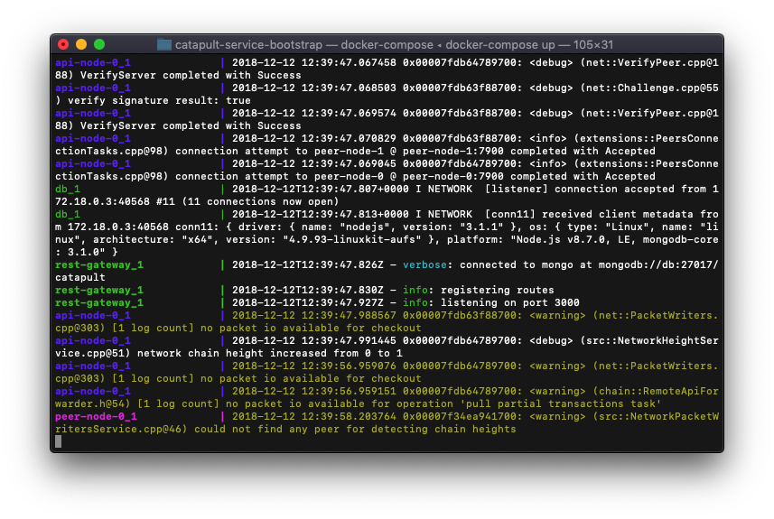Click 'could not find any peer for detecting chain heights'
774x519 pixels.
point(355,430)
